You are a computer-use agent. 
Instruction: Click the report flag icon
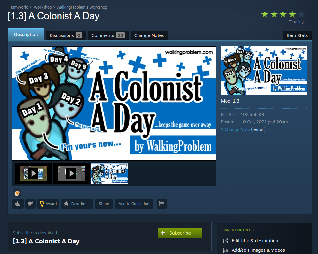[162, 204]
